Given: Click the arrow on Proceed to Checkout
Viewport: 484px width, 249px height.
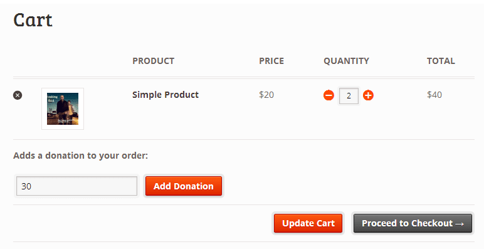Looking at the screenshot, I should coord(460,224).
